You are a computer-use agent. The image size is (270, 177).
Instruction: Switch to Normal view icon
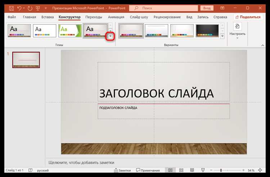click(170, 170)
